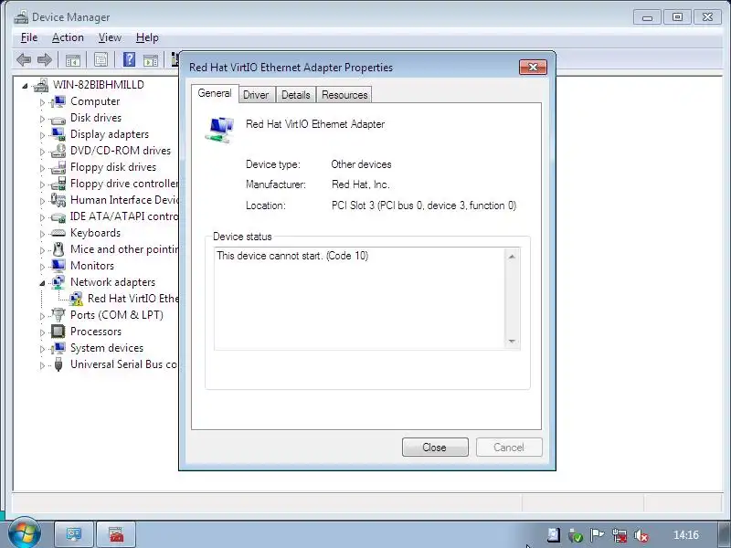The width and height of the screenshot is (731, 548).
Task: Click the Mice and other pointing devices icon
Action: point(58,249)
